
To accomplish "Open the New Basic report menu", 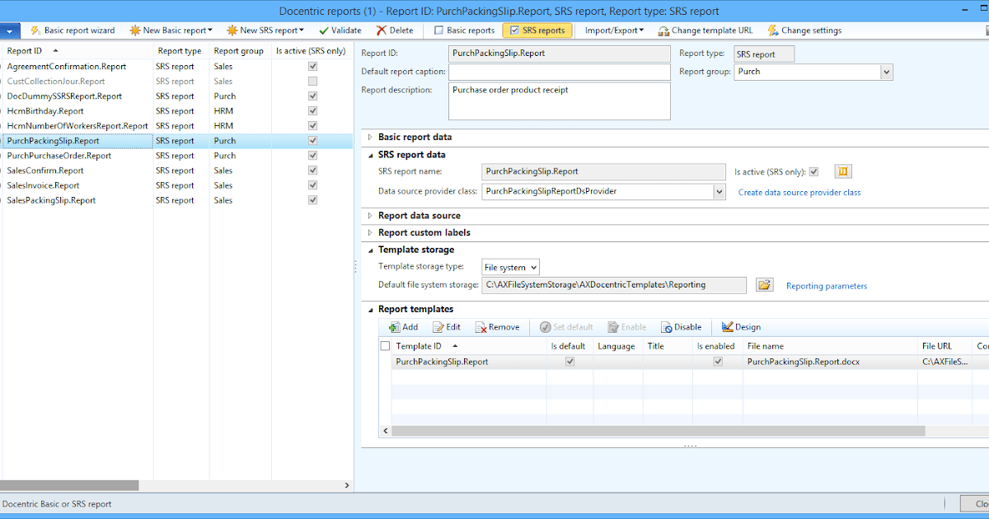I will pos(171,30).
